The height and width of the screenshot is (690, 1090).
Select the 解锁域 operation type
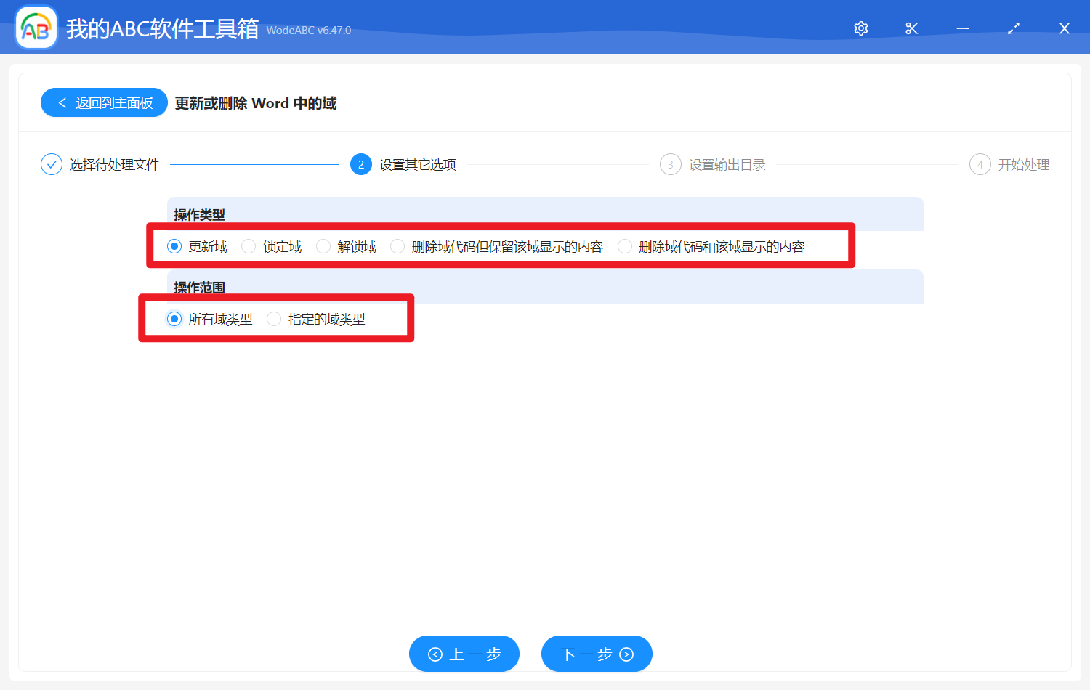click(x=323, y=246)
